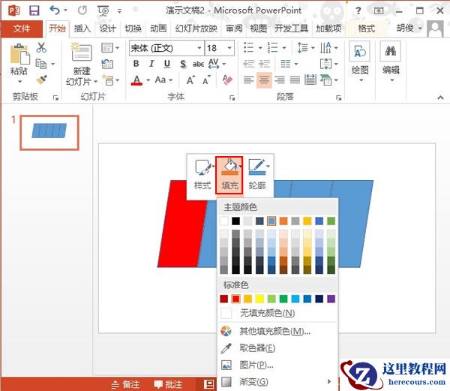The height and width of the screenshot is (391, 450).
Task: Clear all formatting eraser icon
Action: click(x=227, y=80)
